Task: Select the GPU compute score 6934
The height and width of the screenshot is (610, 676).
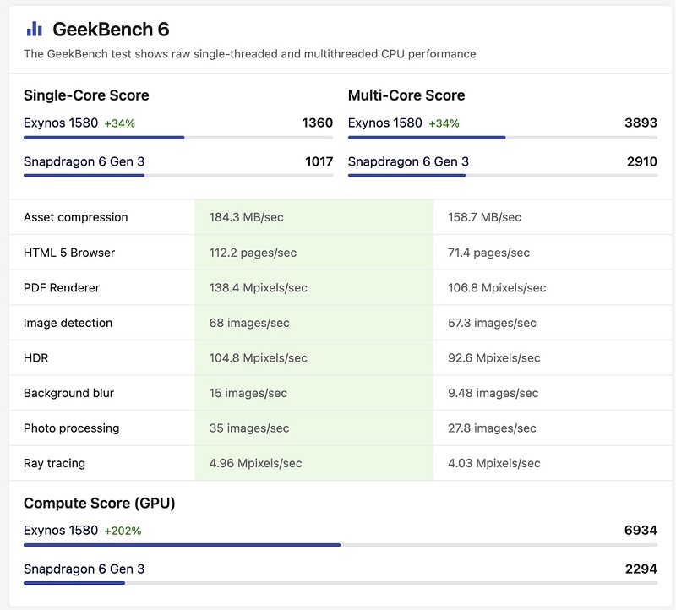Action: click(641, 531)
